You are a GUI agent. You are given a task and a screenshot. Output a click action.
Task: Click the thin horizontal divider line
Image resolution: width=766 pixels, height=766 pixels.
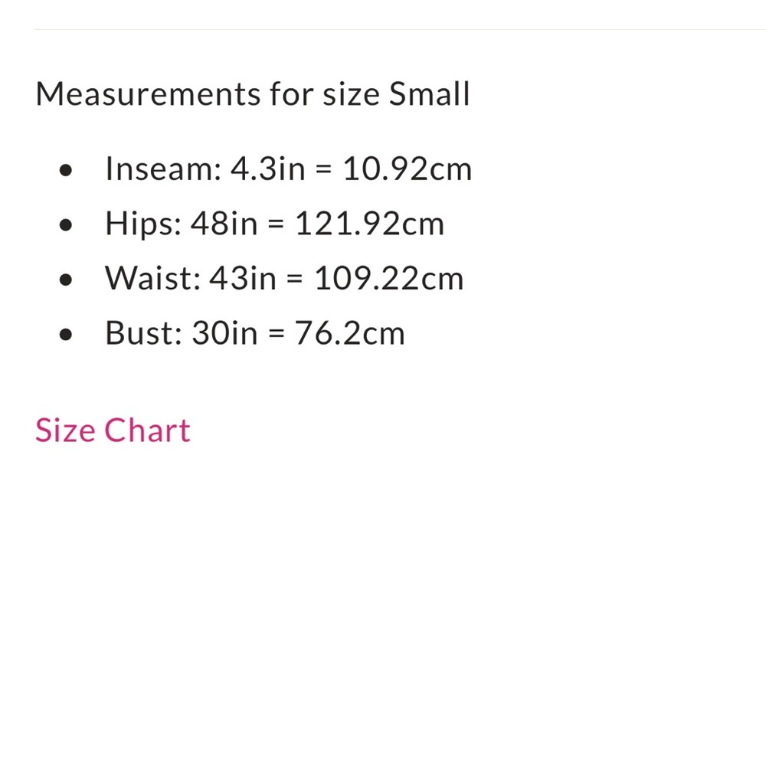point(400,29)
